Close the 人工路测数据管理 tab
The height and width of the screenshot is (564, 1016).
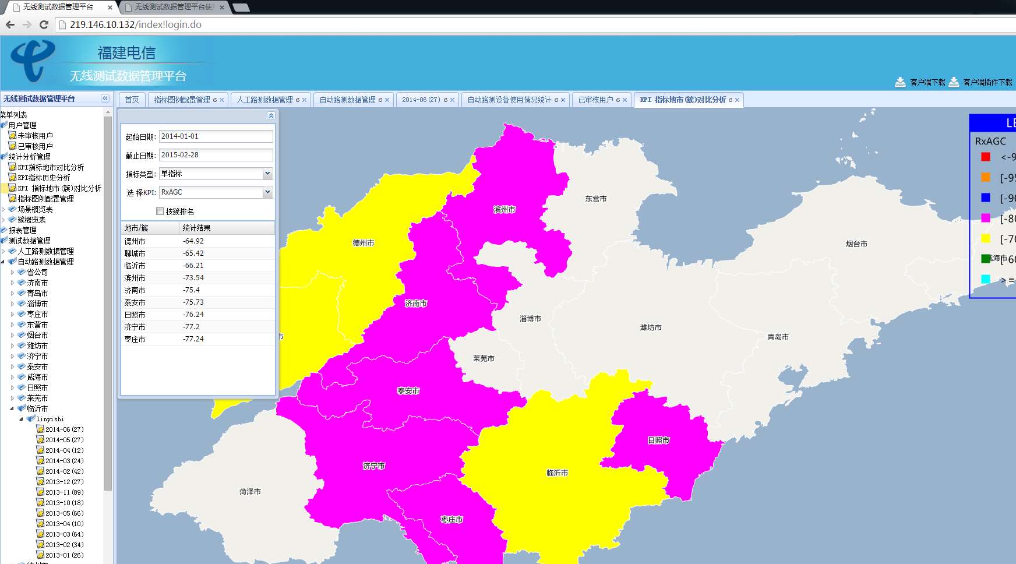[x=305, y=100]
